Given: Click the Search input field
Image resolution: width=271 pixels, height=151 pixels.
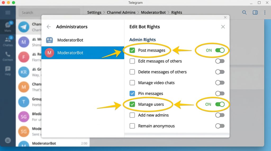Looking at the screenshot, I should coord(49,12).
